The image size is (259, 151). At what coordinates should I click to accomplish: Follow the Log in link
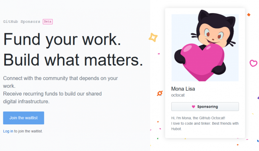(8, 131)
